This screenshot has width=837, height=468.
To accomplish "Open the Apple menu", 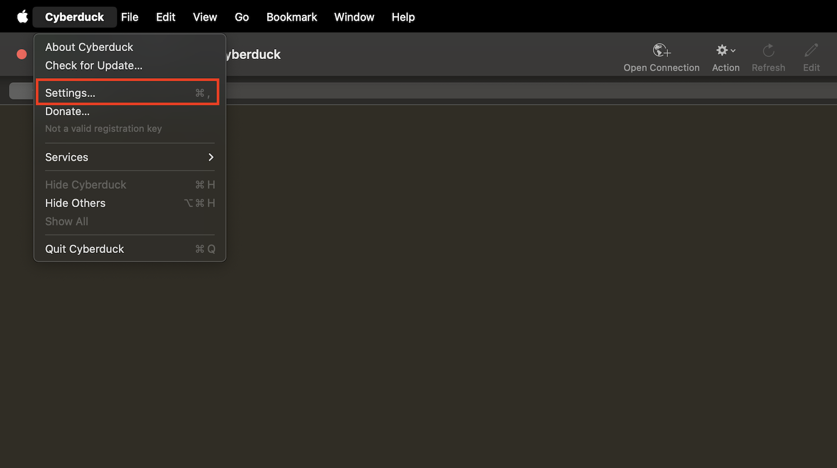I will pyautogui.click(x=22, y=17).
